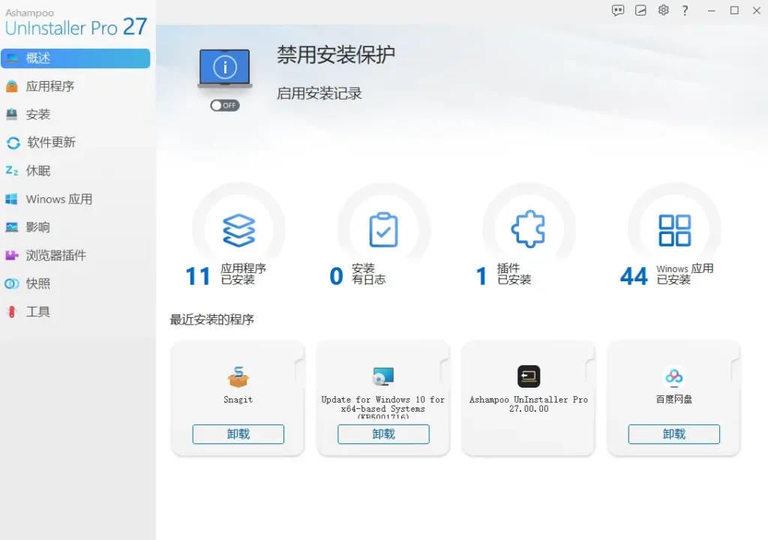Click the stacked layers installed applications icon
The height and width of the screenshot is (540, 768).
coord(238,229)
